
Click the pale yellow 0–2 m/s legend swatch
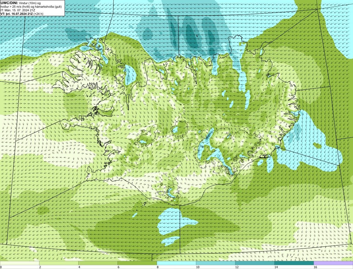[x=20, y=263]
